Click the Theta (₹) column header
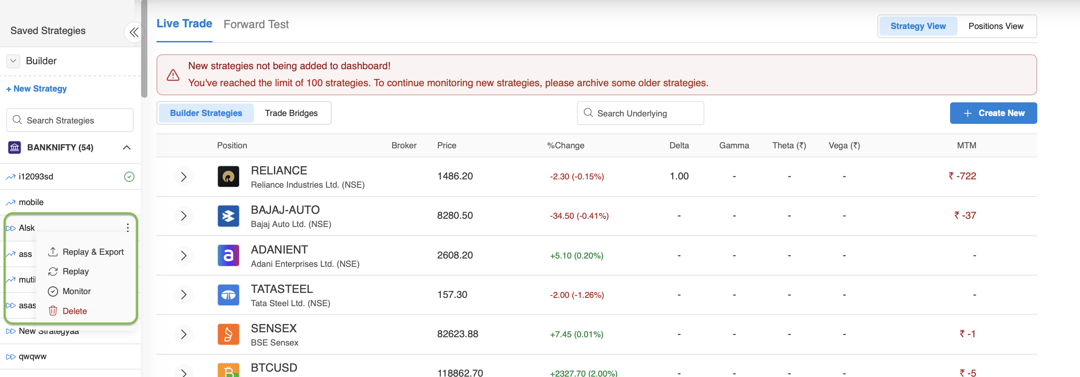 pyautogui.click(x=789, y=145)
